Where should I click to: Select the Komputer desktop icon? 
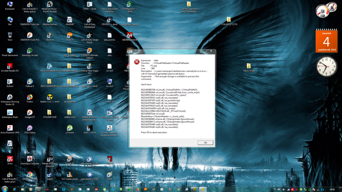pos(10,6)
